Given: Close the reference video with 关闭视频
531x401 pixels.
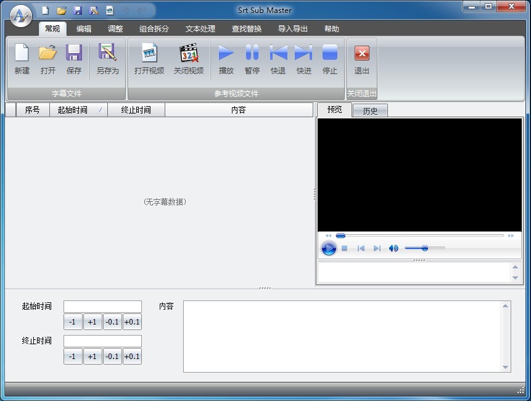Looking at the screenshot, I should pyautogui.click(x=188, y=59).
